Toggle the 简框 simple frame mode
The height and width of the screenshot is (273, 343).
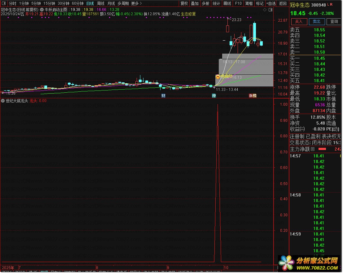[249, 3]
